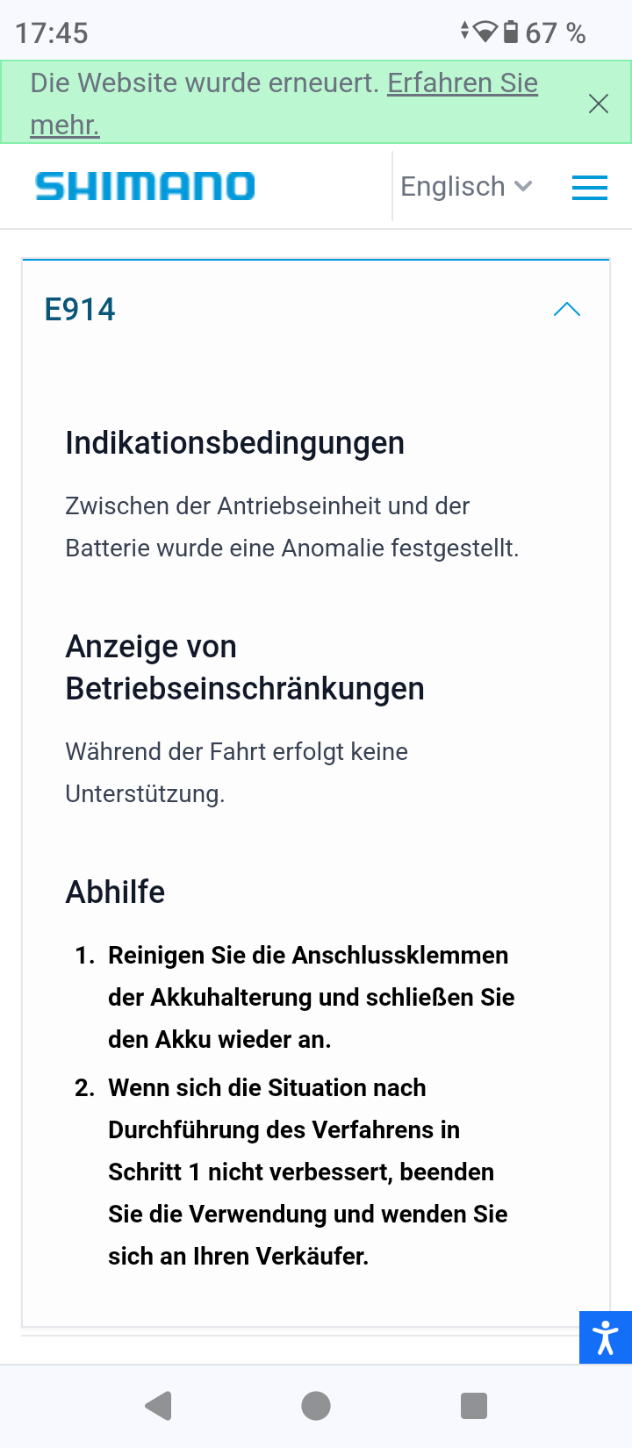Tap the Wi-Fi status icon

click(485, 32)
